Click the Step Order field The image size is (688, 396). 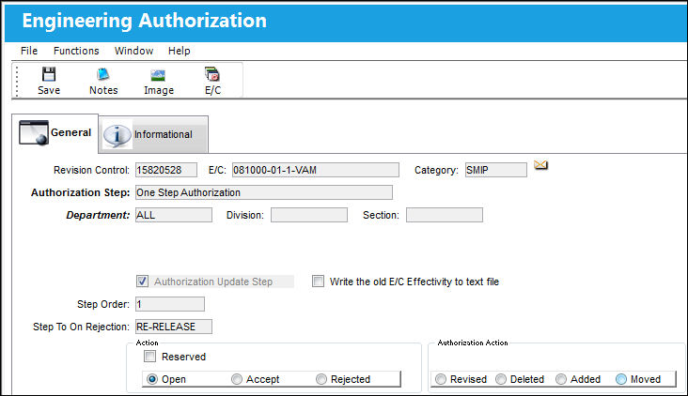(x=170, y=304)
